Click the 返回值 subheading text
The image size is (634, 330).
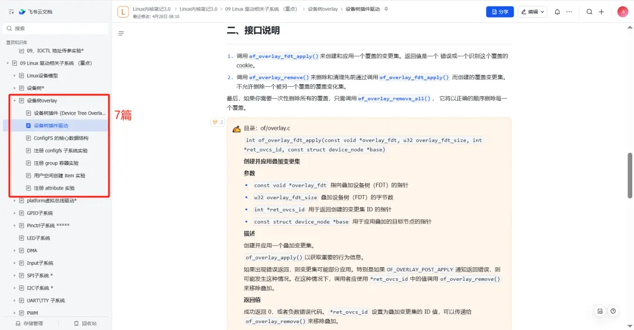tap(252, 299)
